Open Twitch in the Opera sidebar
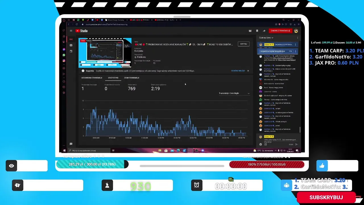Screen dimensions: 364x205 coord(64,42)
